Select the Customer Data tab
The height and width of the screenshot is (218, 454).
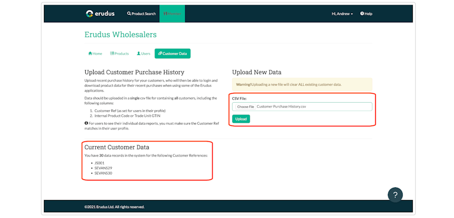[x=172, y=53]
